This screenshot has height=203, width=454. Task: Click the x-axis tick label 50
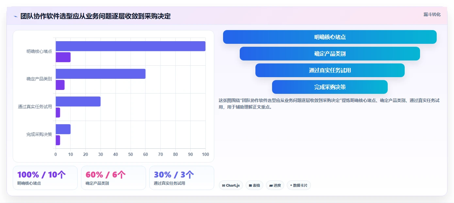tap(131, 154)
